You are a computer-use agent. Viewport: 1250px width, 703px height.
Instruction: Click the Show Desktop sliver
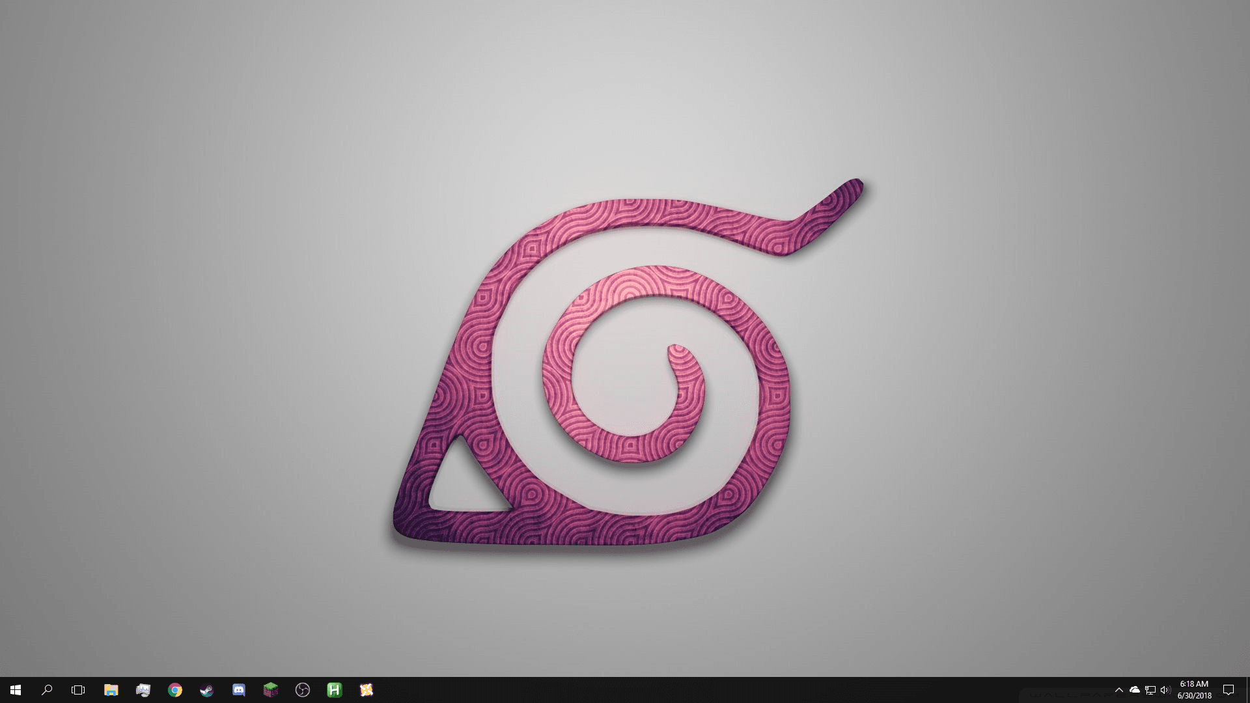1247,690
